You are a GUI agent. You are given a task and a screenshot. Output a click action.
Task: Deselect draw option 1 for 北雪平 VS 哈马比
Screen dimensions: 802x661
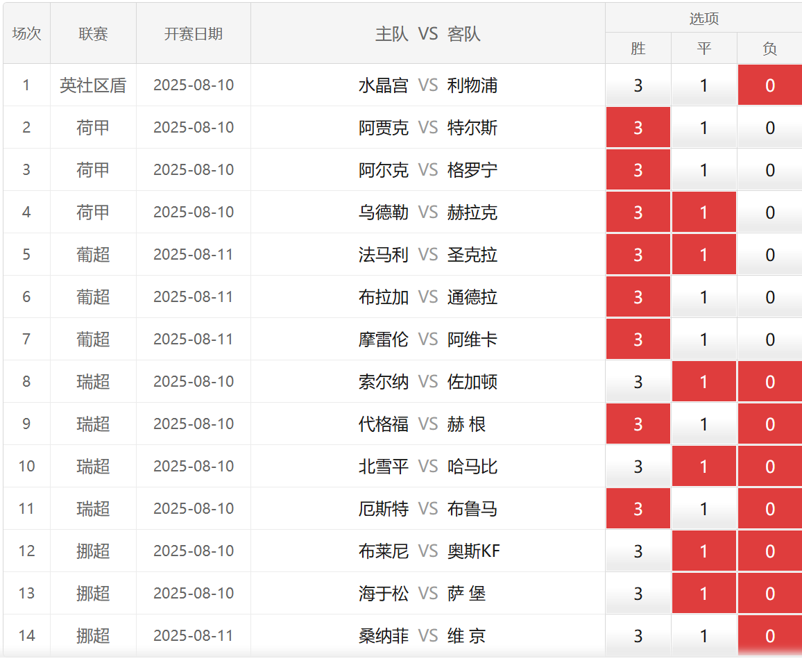[x=703, y=467]
